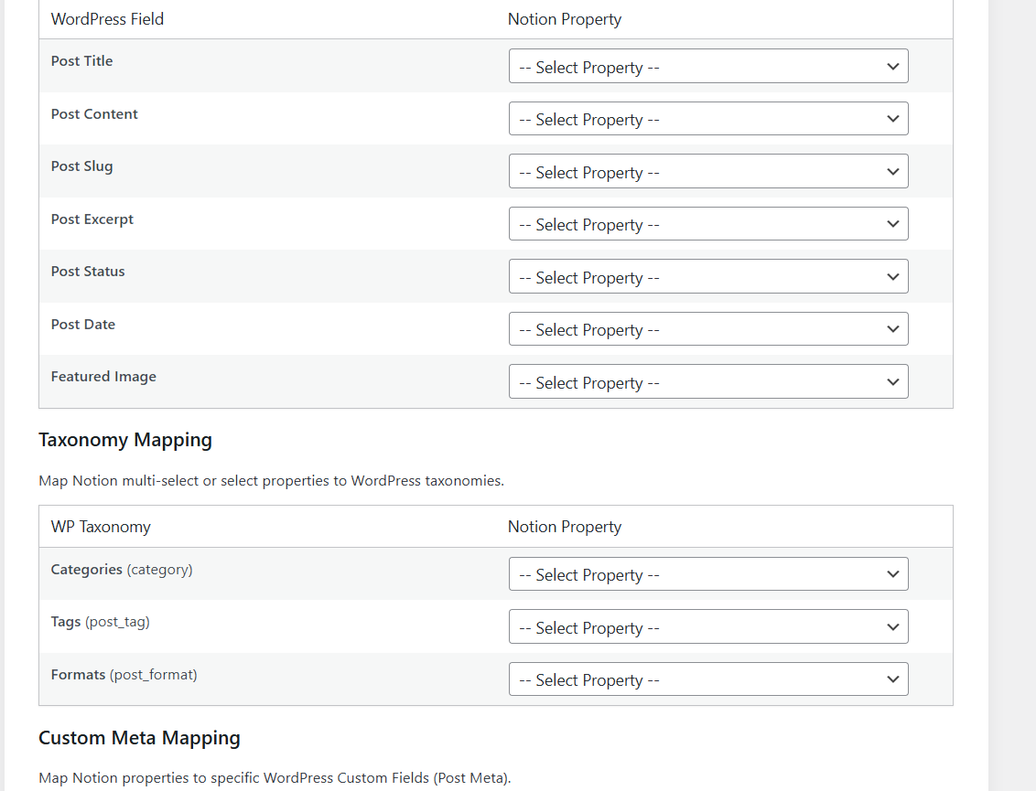Click the chevron on the Formats selector
The image size is (1036, 791).
[892, 679]
